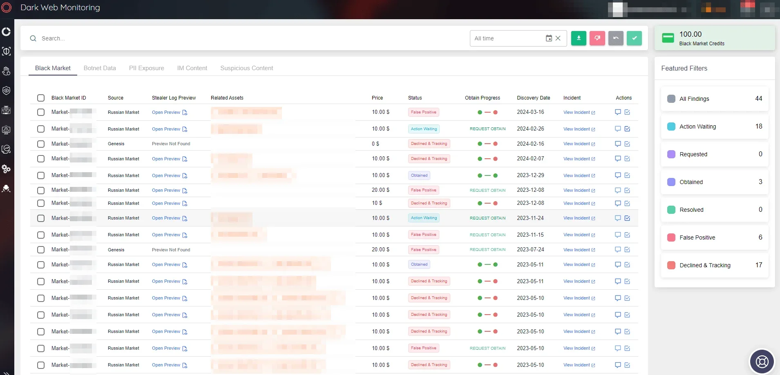This screenshot has height=375, width=780.
Task: Open the sidebar search analytics icon
Action: point(7,149)
